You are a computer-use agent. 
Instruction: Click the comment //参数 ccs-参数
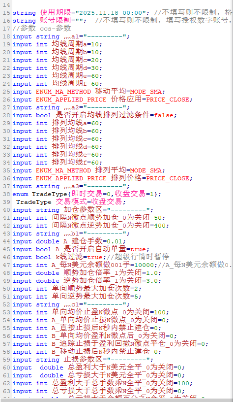pos(42,29)
